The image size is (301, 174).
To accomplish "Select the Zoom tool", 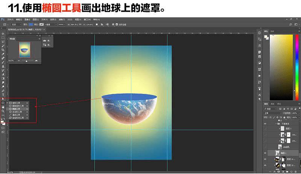I will 3,111.
